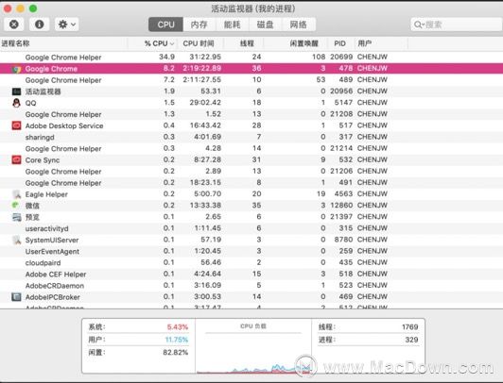The height and width of the screenshot is (383, 503).
Task: Click the QQ process name text
Action: [x=31, y=103]
